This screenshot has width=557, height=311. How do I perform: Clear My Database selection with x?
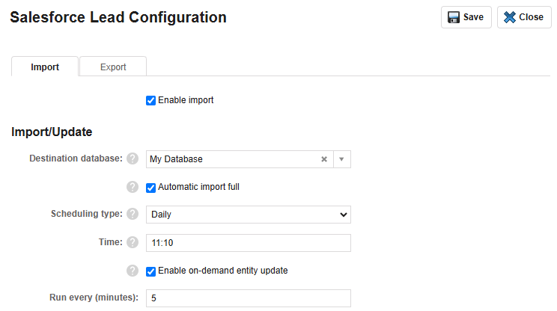324,159
